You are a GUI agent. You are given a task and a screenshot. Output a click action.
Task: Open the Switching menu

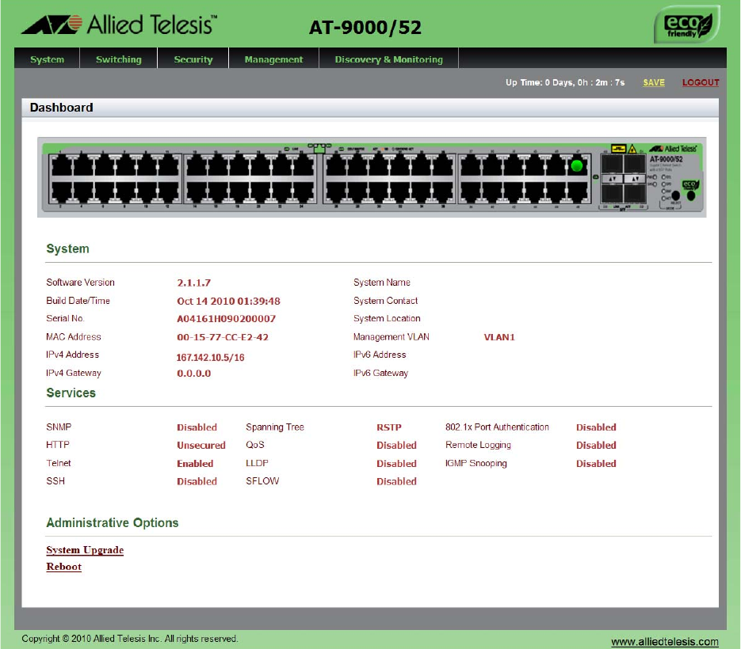click(x=118, y=59)
